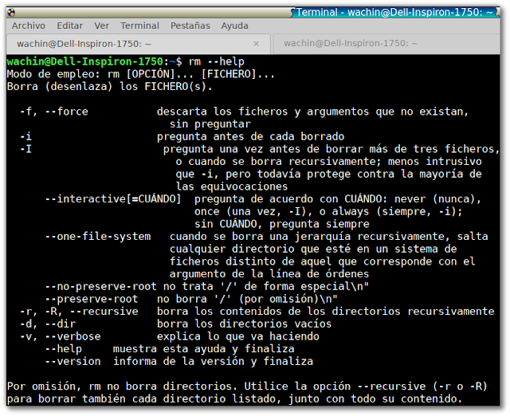This screenshot has width=510, height=416.
Task: Click 'informa de la versión y finaliza'
Action: click(x=213, y=361)
